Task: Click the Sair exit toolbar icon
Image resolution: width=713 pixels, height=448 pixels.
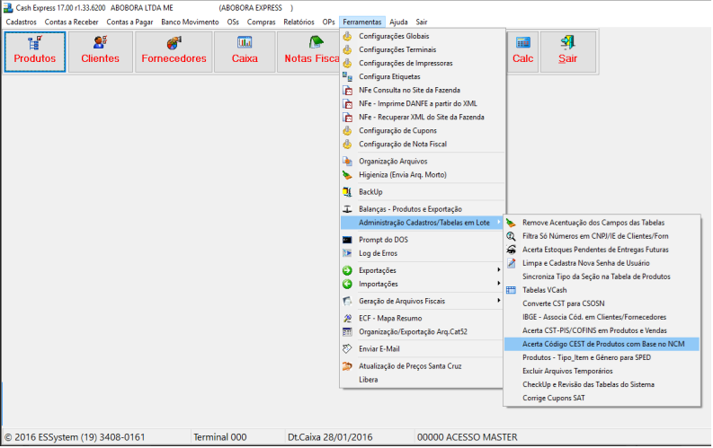Action: pos(567,51)
